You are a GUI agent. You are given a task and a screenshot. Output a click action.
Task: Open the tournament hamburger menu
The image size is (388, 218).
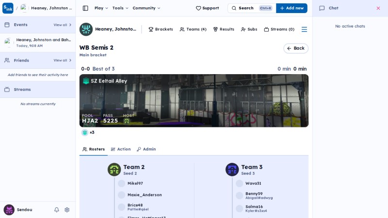(305, 30)
